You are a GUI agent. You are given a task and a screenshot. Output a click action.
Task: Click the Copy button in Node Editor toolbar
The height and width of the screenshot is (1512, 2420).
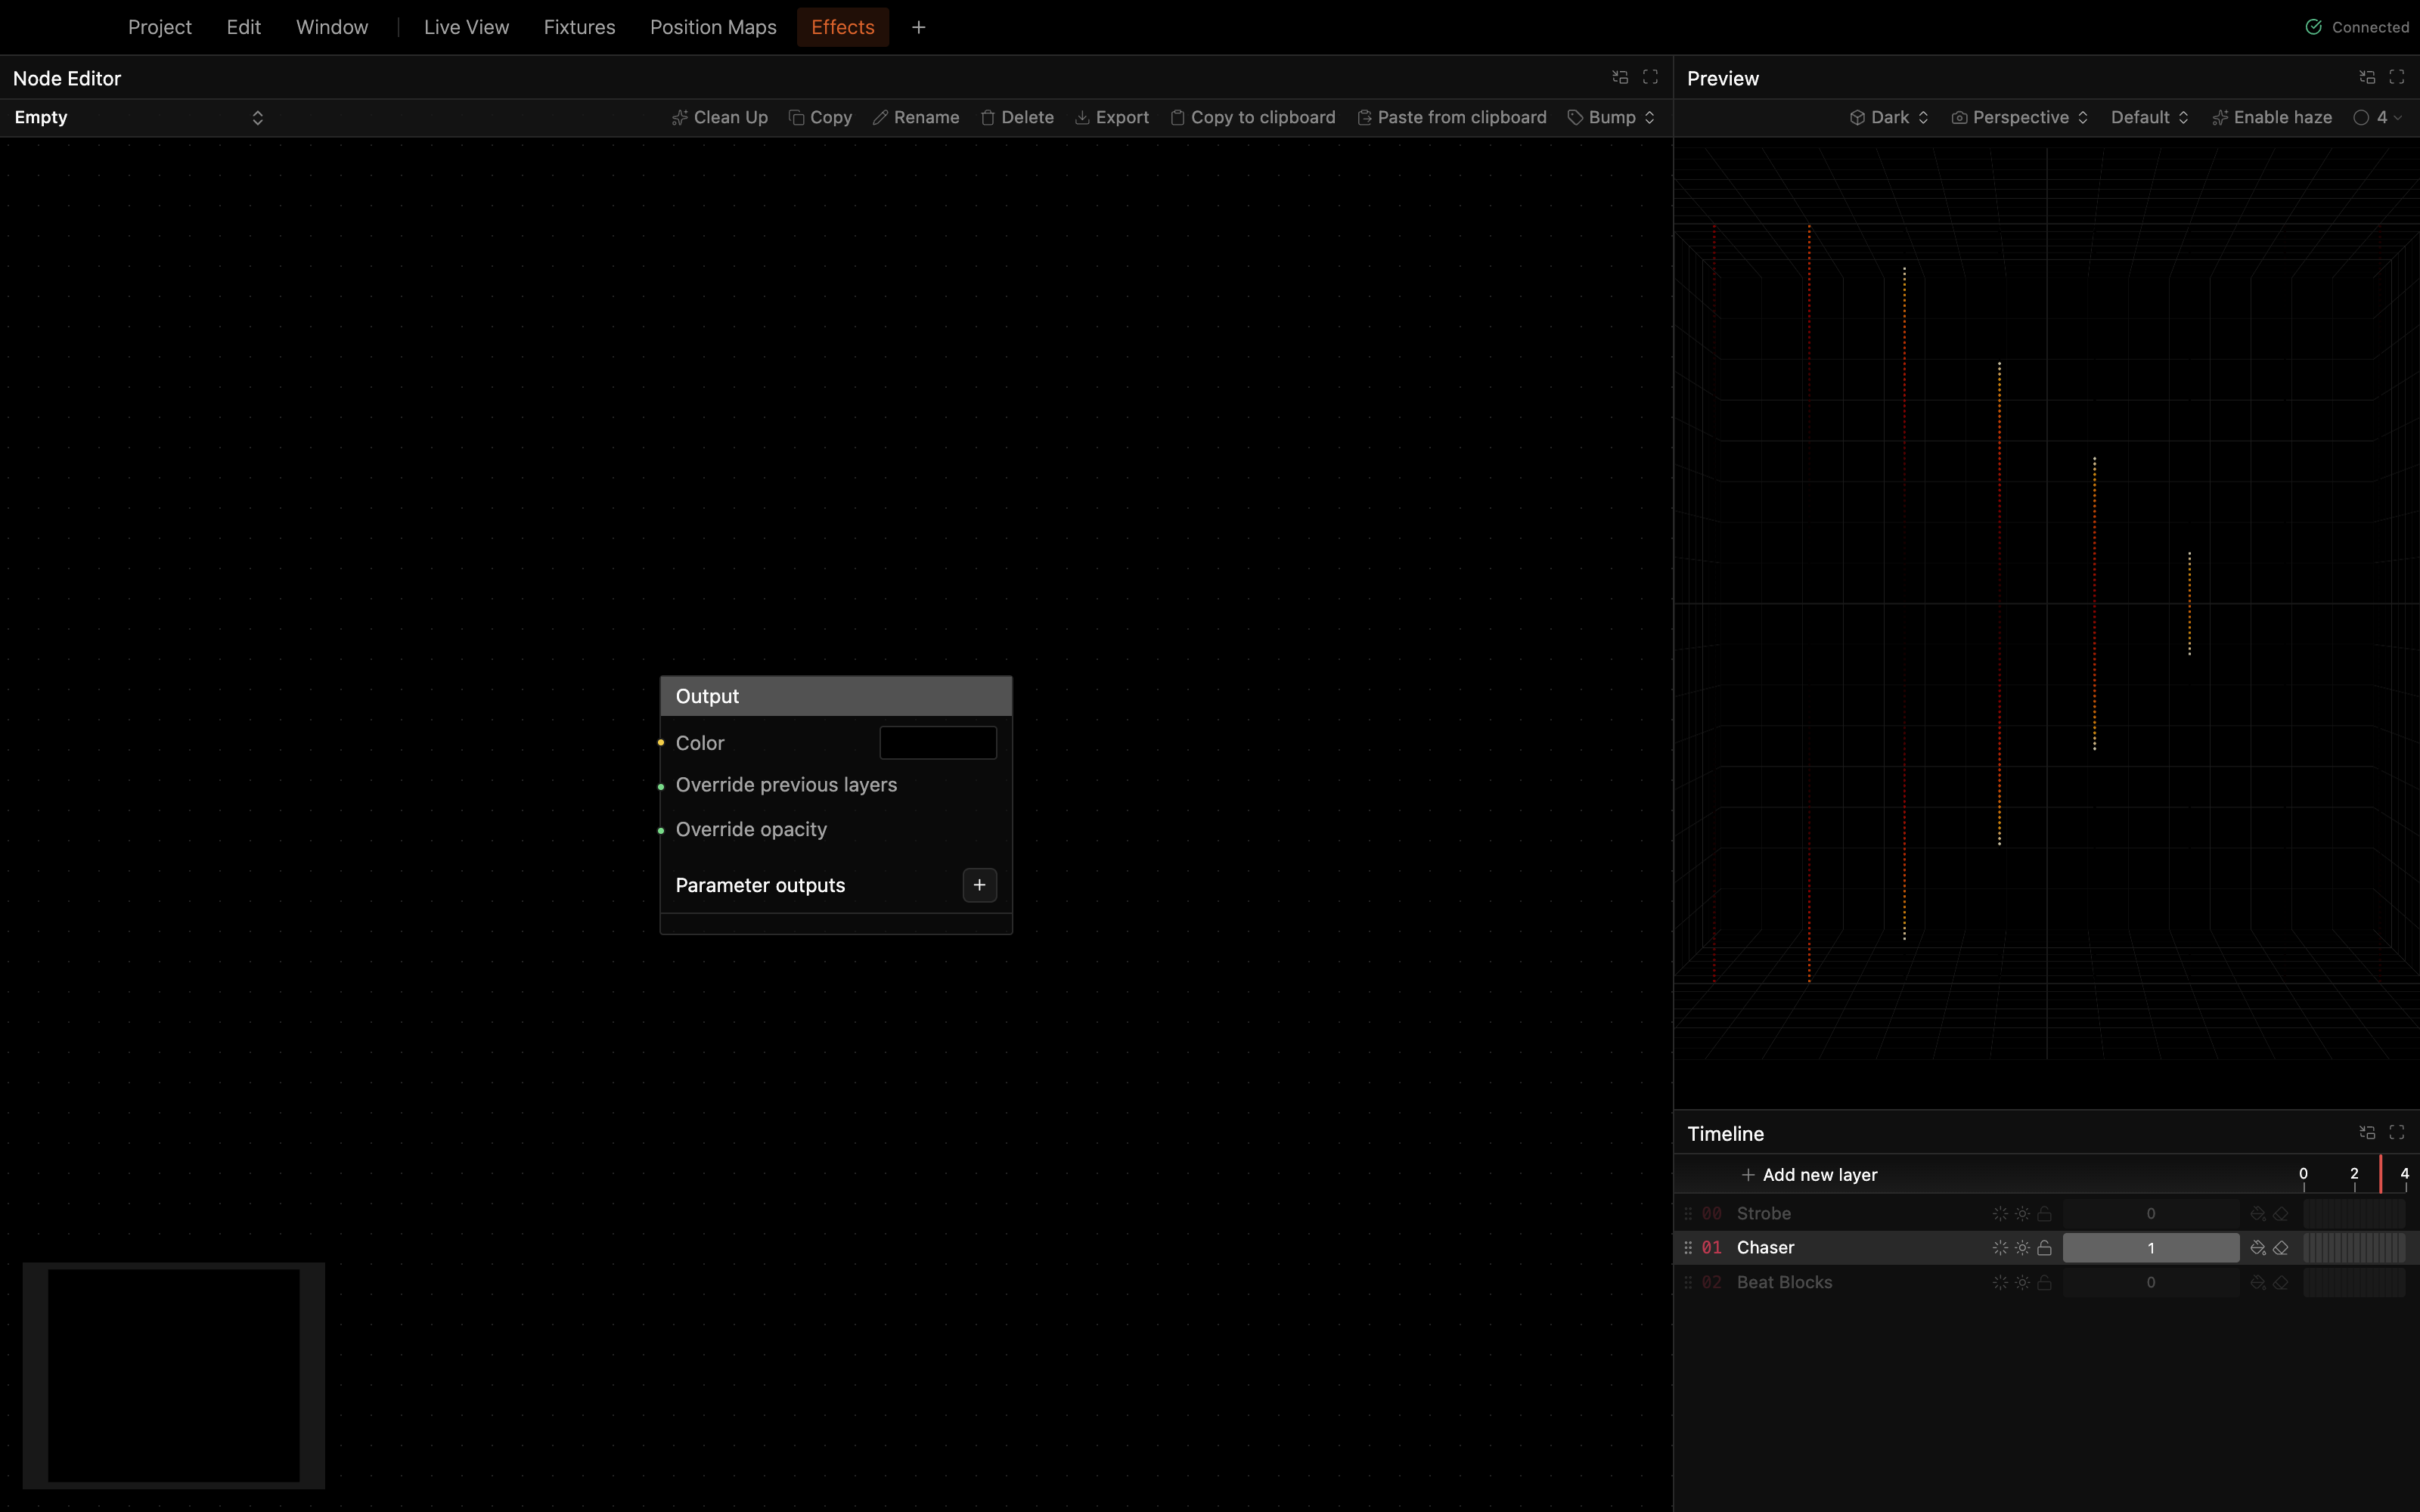[x=820, y=117]
